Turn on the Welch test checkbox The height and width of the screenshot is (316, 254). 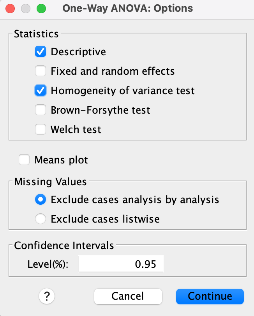click(x=41, y=130)
